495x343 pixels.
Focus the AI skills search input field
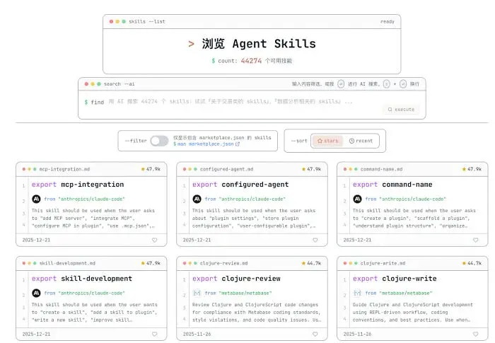[233, 102]
